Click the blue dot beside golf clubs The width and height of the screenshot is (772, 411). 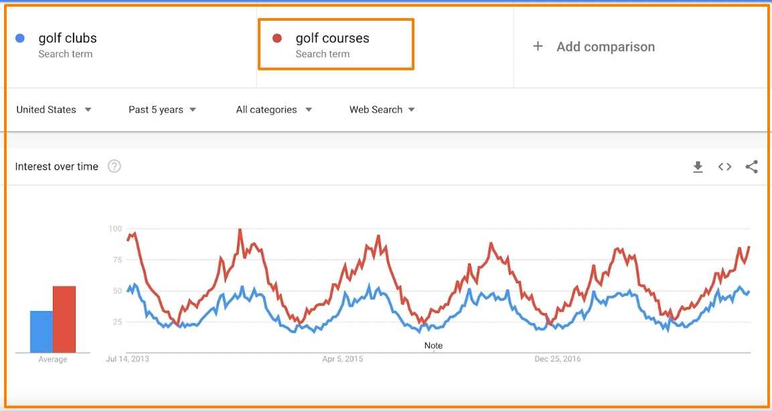point(20,38)
